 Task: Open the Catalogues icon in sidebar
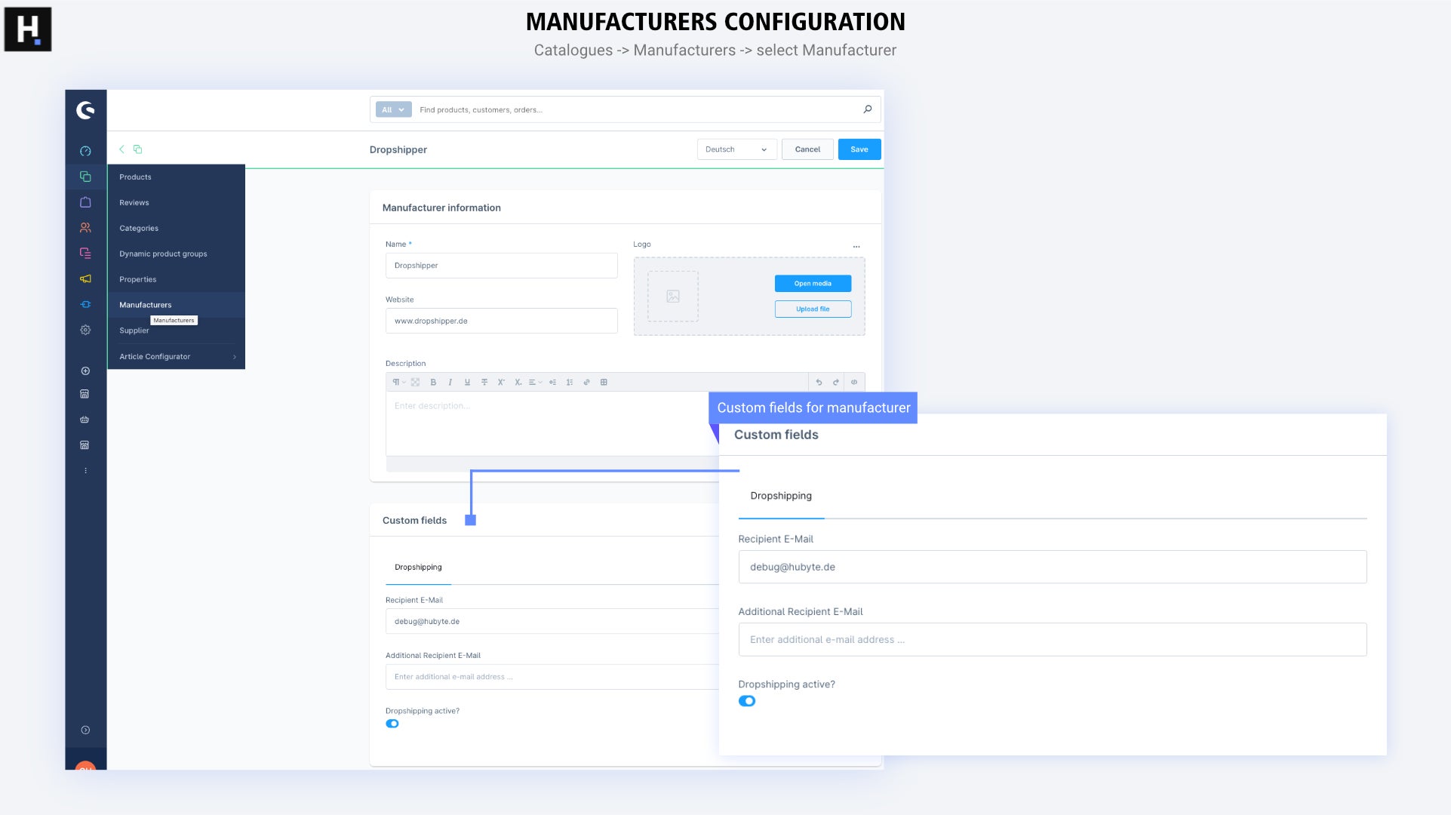tap(85, 177)
